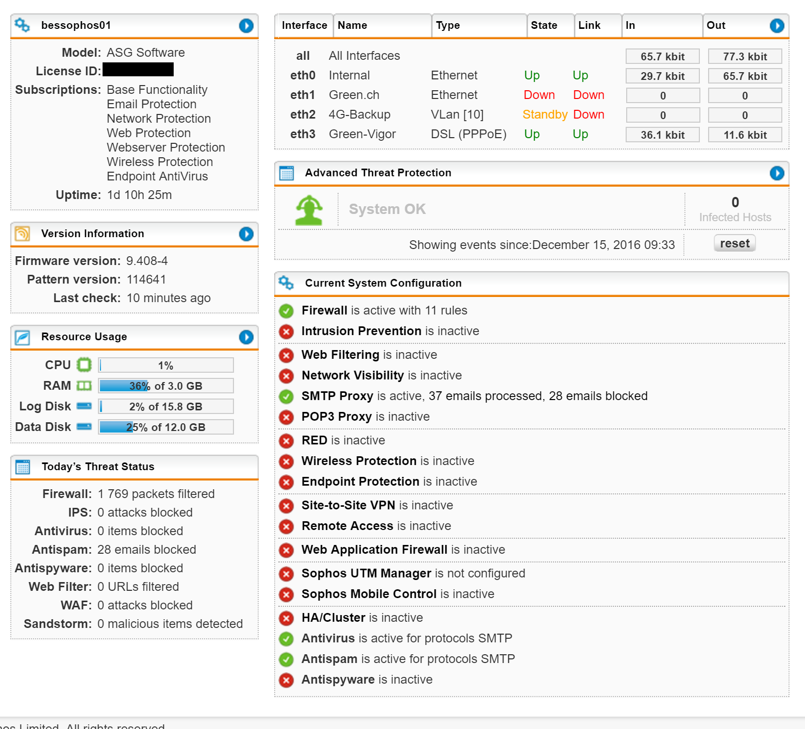Click the Resource Usage panel icon
Screen dimensions: 805x729
click(x=22, y=337)
